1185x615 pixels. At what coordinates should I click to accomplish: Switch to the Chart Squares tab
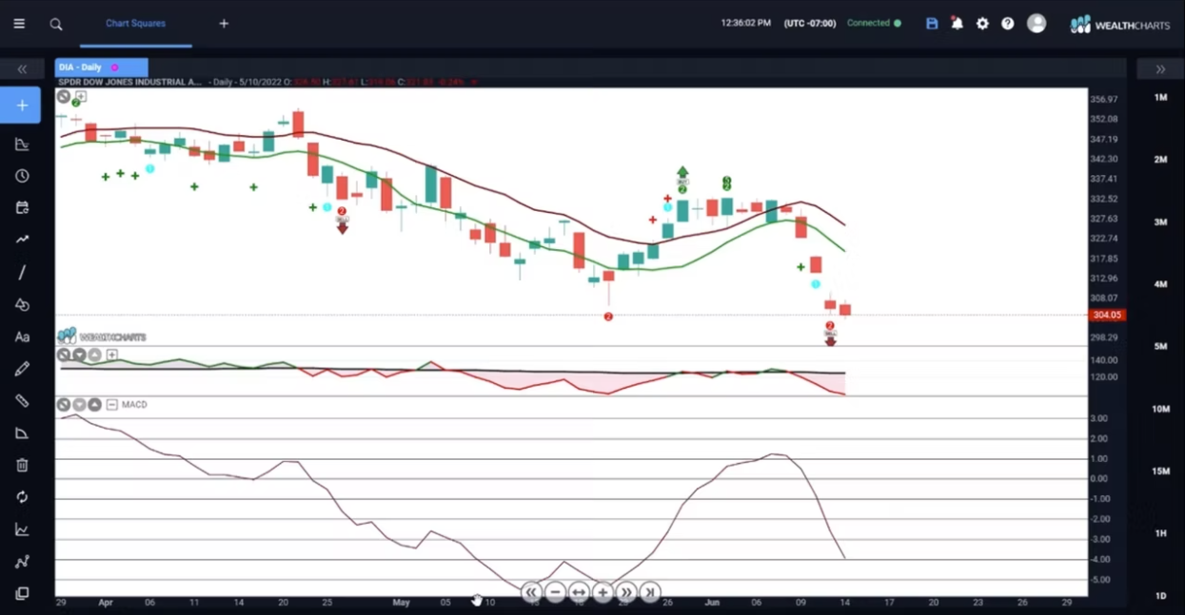[135, 24]
